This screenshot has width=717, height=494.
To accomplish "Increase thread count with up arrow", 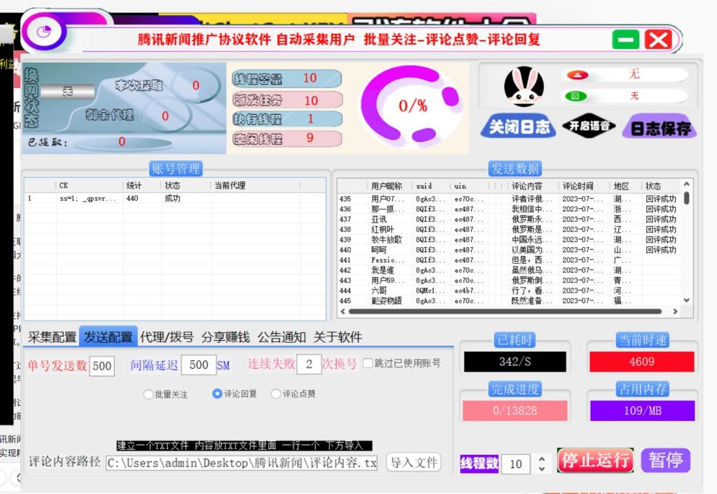I will (x=541, y=459).
